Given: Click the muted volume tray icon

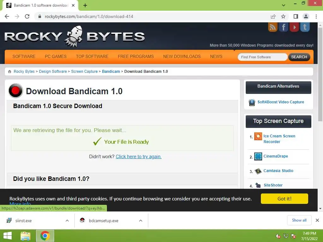Looking at the screenshot, I should tap(278, 236).
